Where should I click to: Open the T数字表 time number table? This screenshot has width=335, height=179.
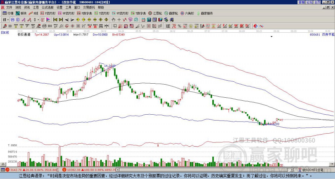pyautogui.click(x=138, y=13)
